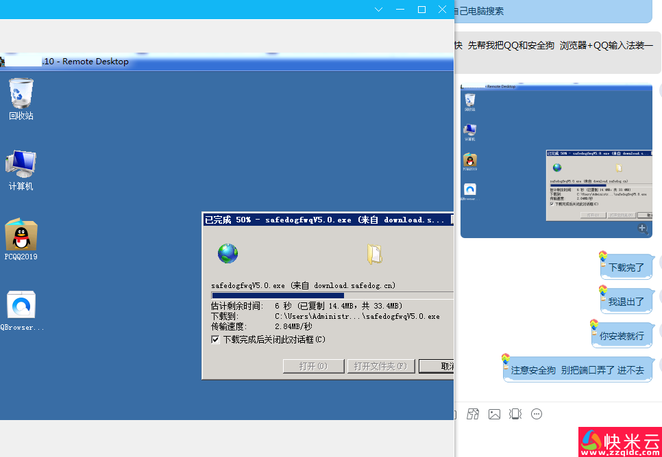Open the screenshot tool in chat toolbar
Screen dimensions: 662x457
pyautogui.click(x=472, y=414)
